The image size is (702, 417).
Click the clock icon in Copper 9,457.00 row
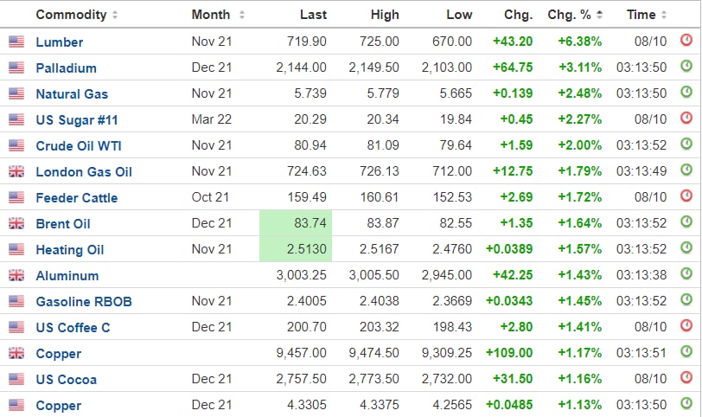coord(686,351)
